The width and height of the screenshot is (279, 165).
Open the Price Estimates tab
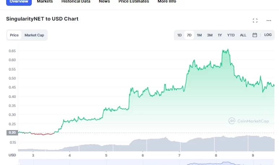134,1
